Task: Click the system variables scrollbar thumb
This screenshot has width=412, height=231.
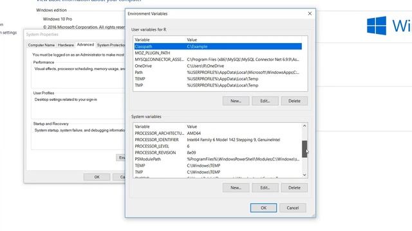Action: pyautogui.click(x=304, y=149)
